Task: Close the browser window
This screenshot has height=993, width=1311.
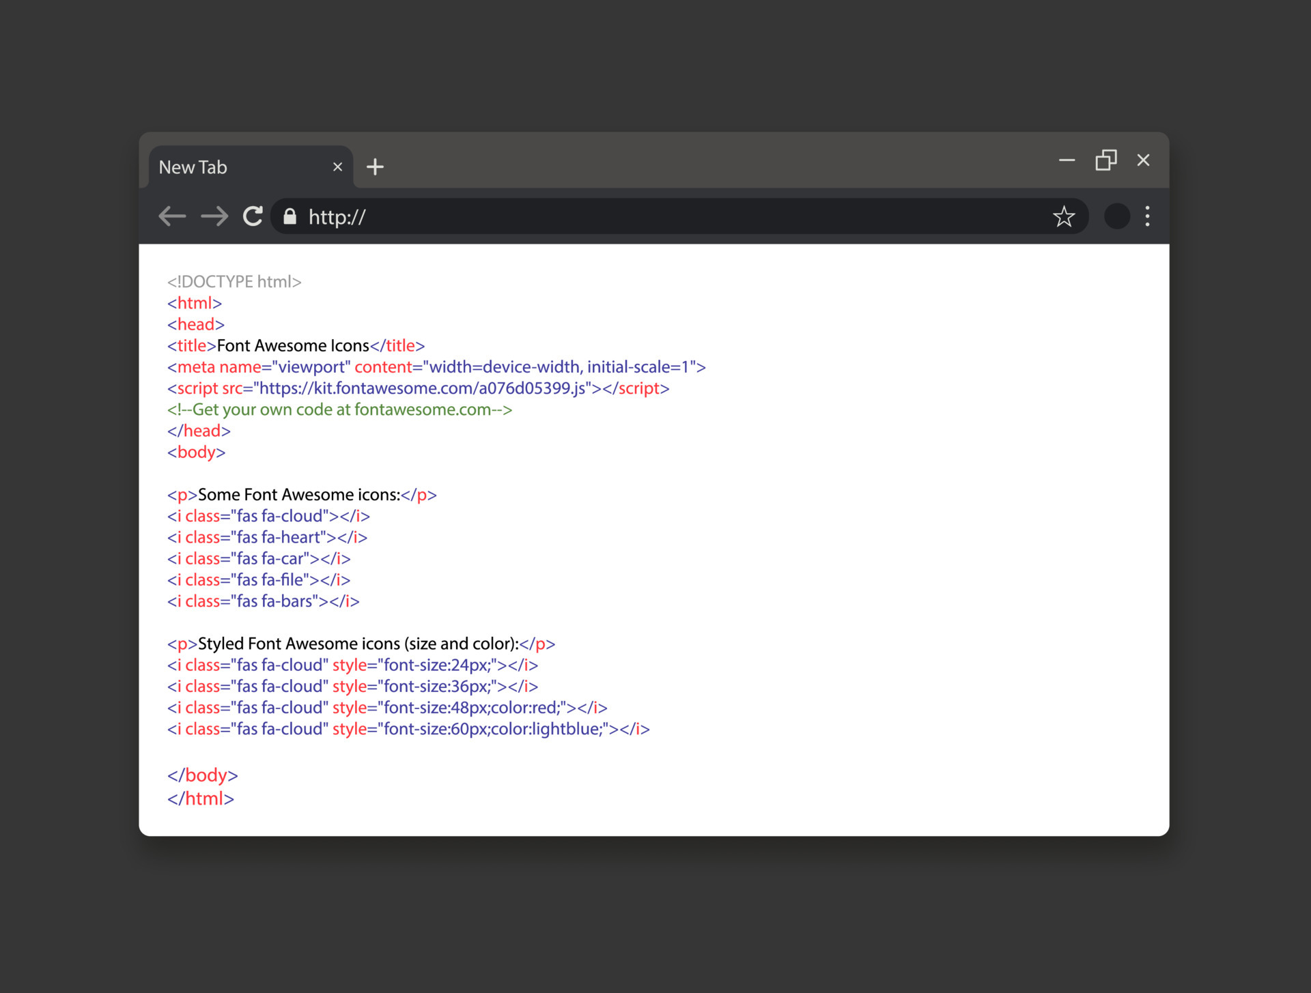Action: [1143, 160]
